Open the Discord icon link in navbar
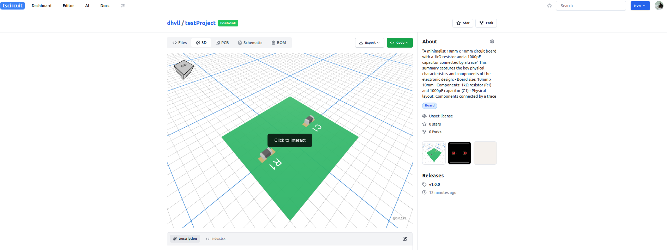The width and height of the screenshot is (667, 250). click(123, 6)
